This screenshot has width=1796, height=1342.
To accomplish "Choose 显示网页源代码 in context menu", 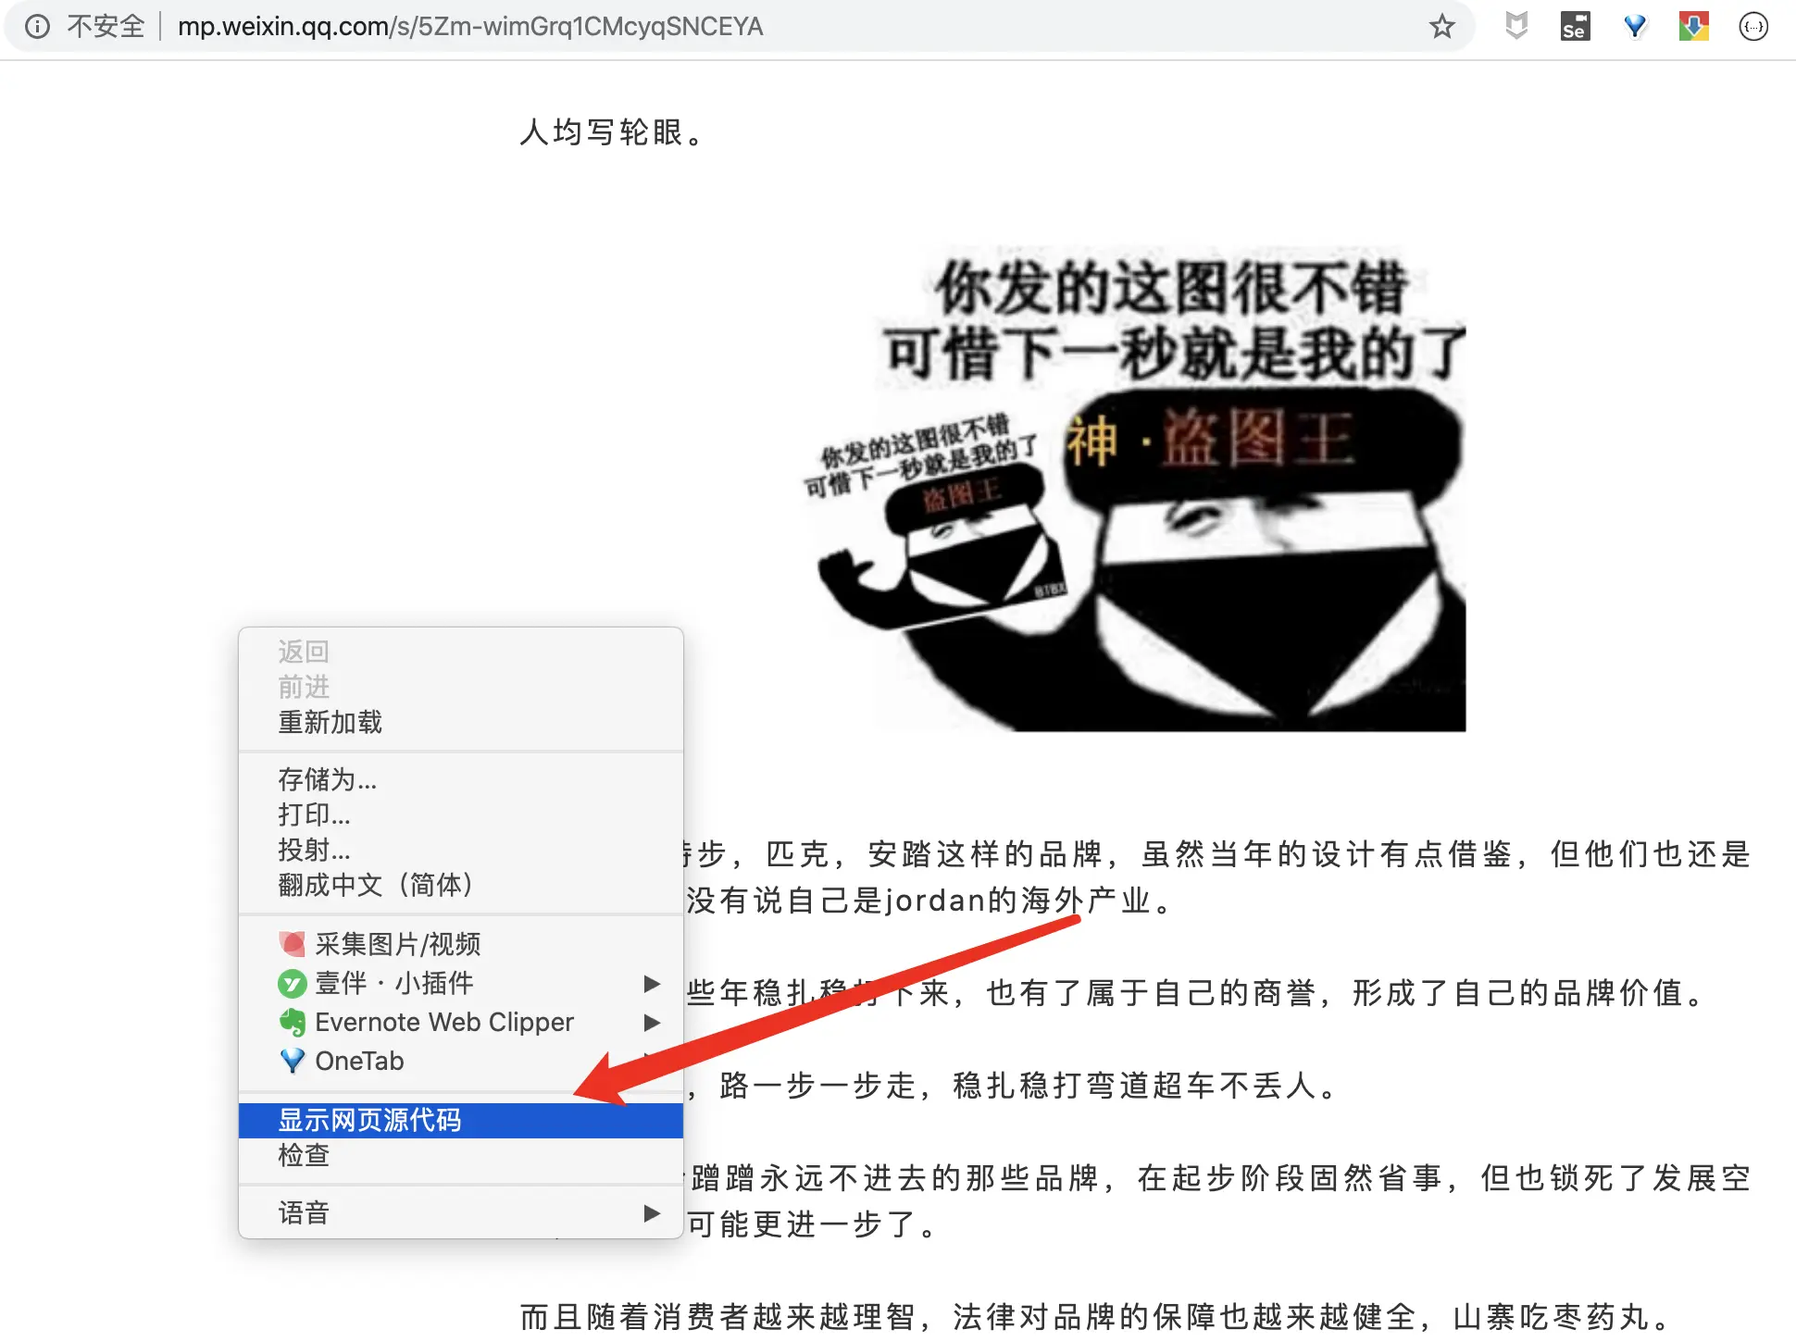I will coord(370,1120).
